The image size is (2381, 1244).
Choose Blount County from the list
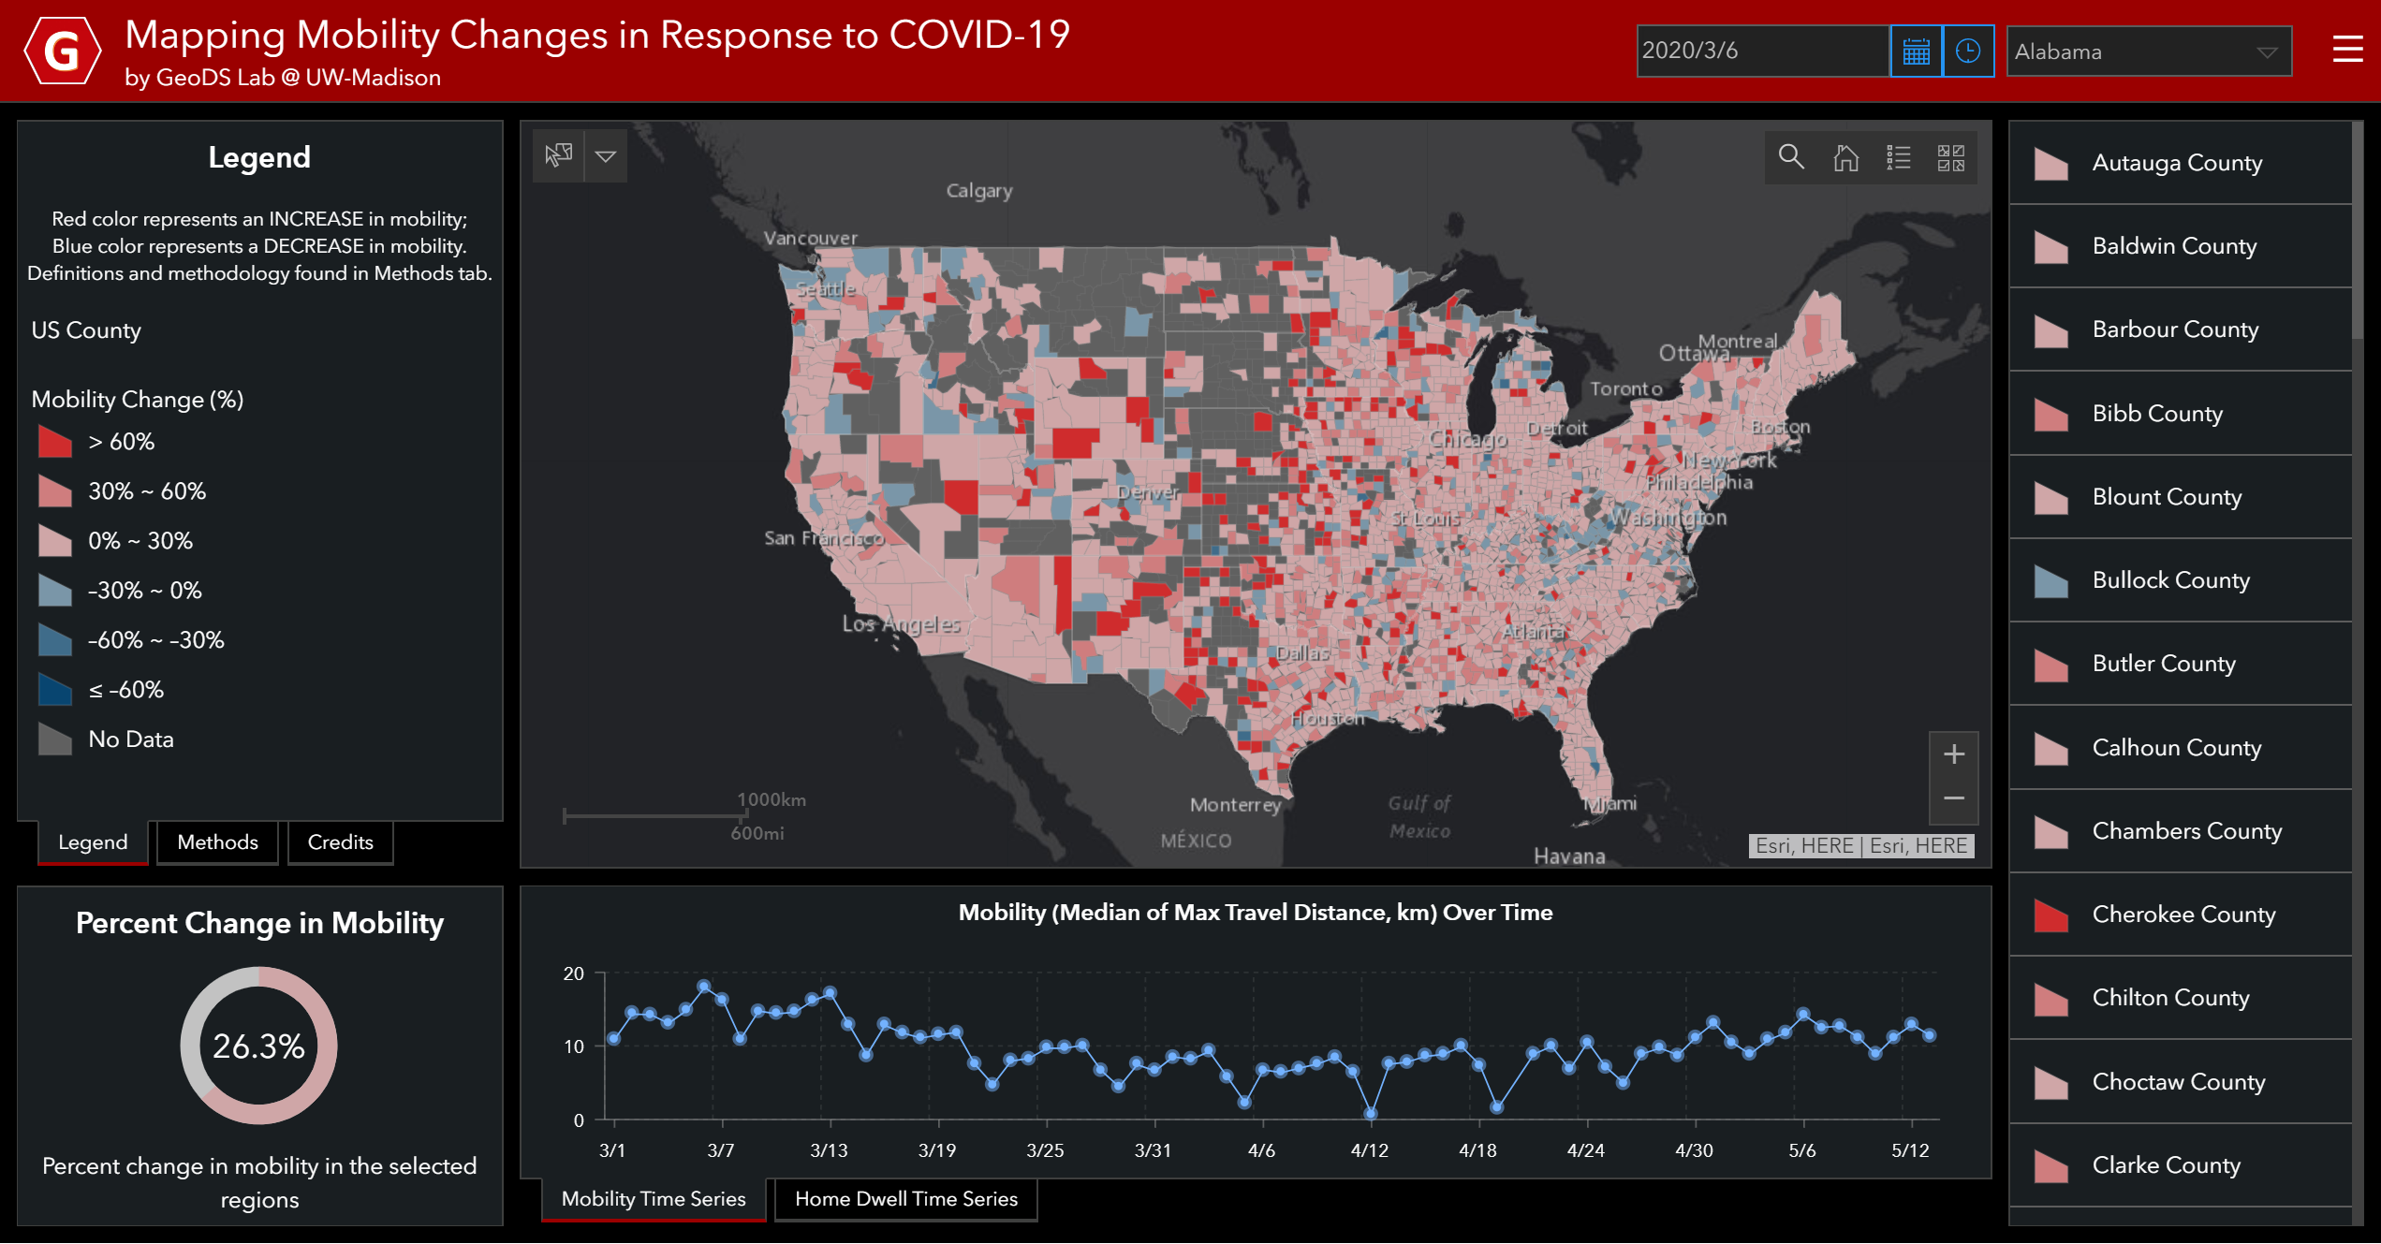pos(2180,497)
